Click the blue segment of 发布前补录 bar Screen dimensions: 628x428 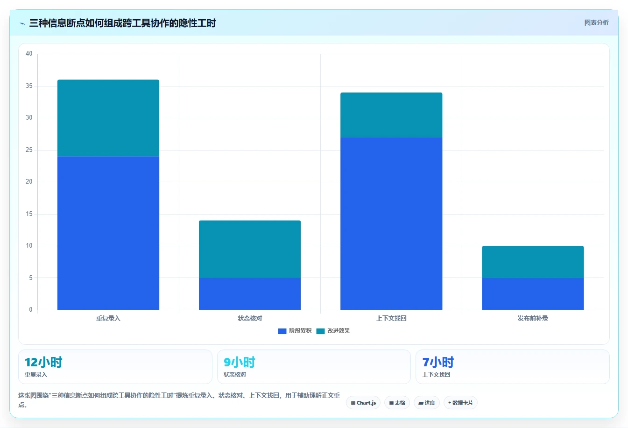coord(533,294)
